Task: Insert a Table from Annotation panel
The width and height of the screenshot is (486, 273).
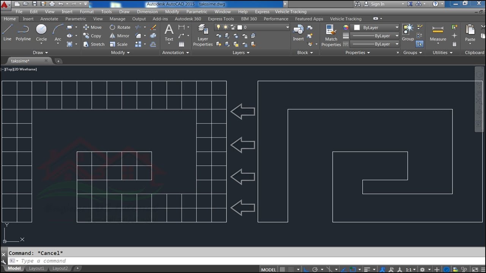Action: pos(181,44)
